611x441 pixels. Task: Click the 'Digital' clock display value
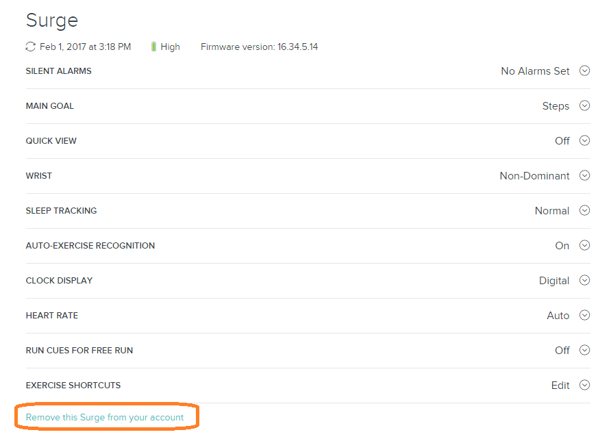tap(554, 281)
